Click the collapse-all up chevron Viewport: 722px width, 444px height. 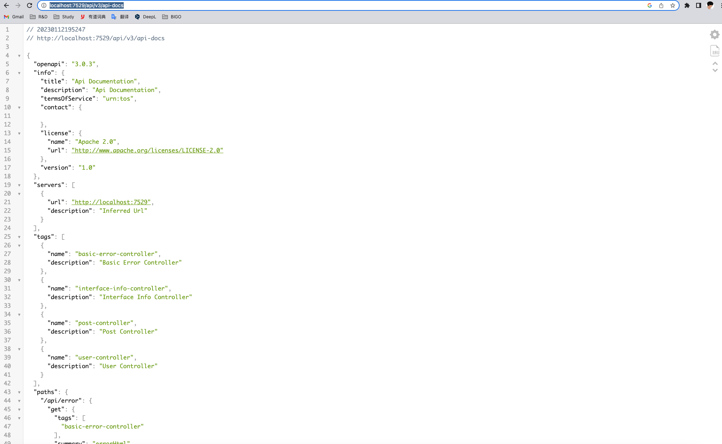pyautogui.click(x=715, y=64)
